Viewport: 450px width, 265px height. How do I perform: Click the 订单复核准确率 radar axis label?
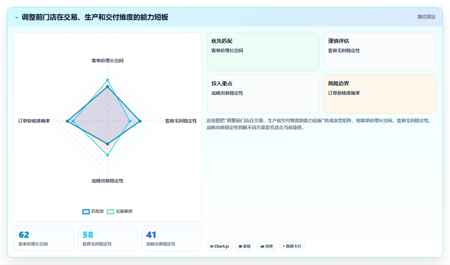[34, 121]
